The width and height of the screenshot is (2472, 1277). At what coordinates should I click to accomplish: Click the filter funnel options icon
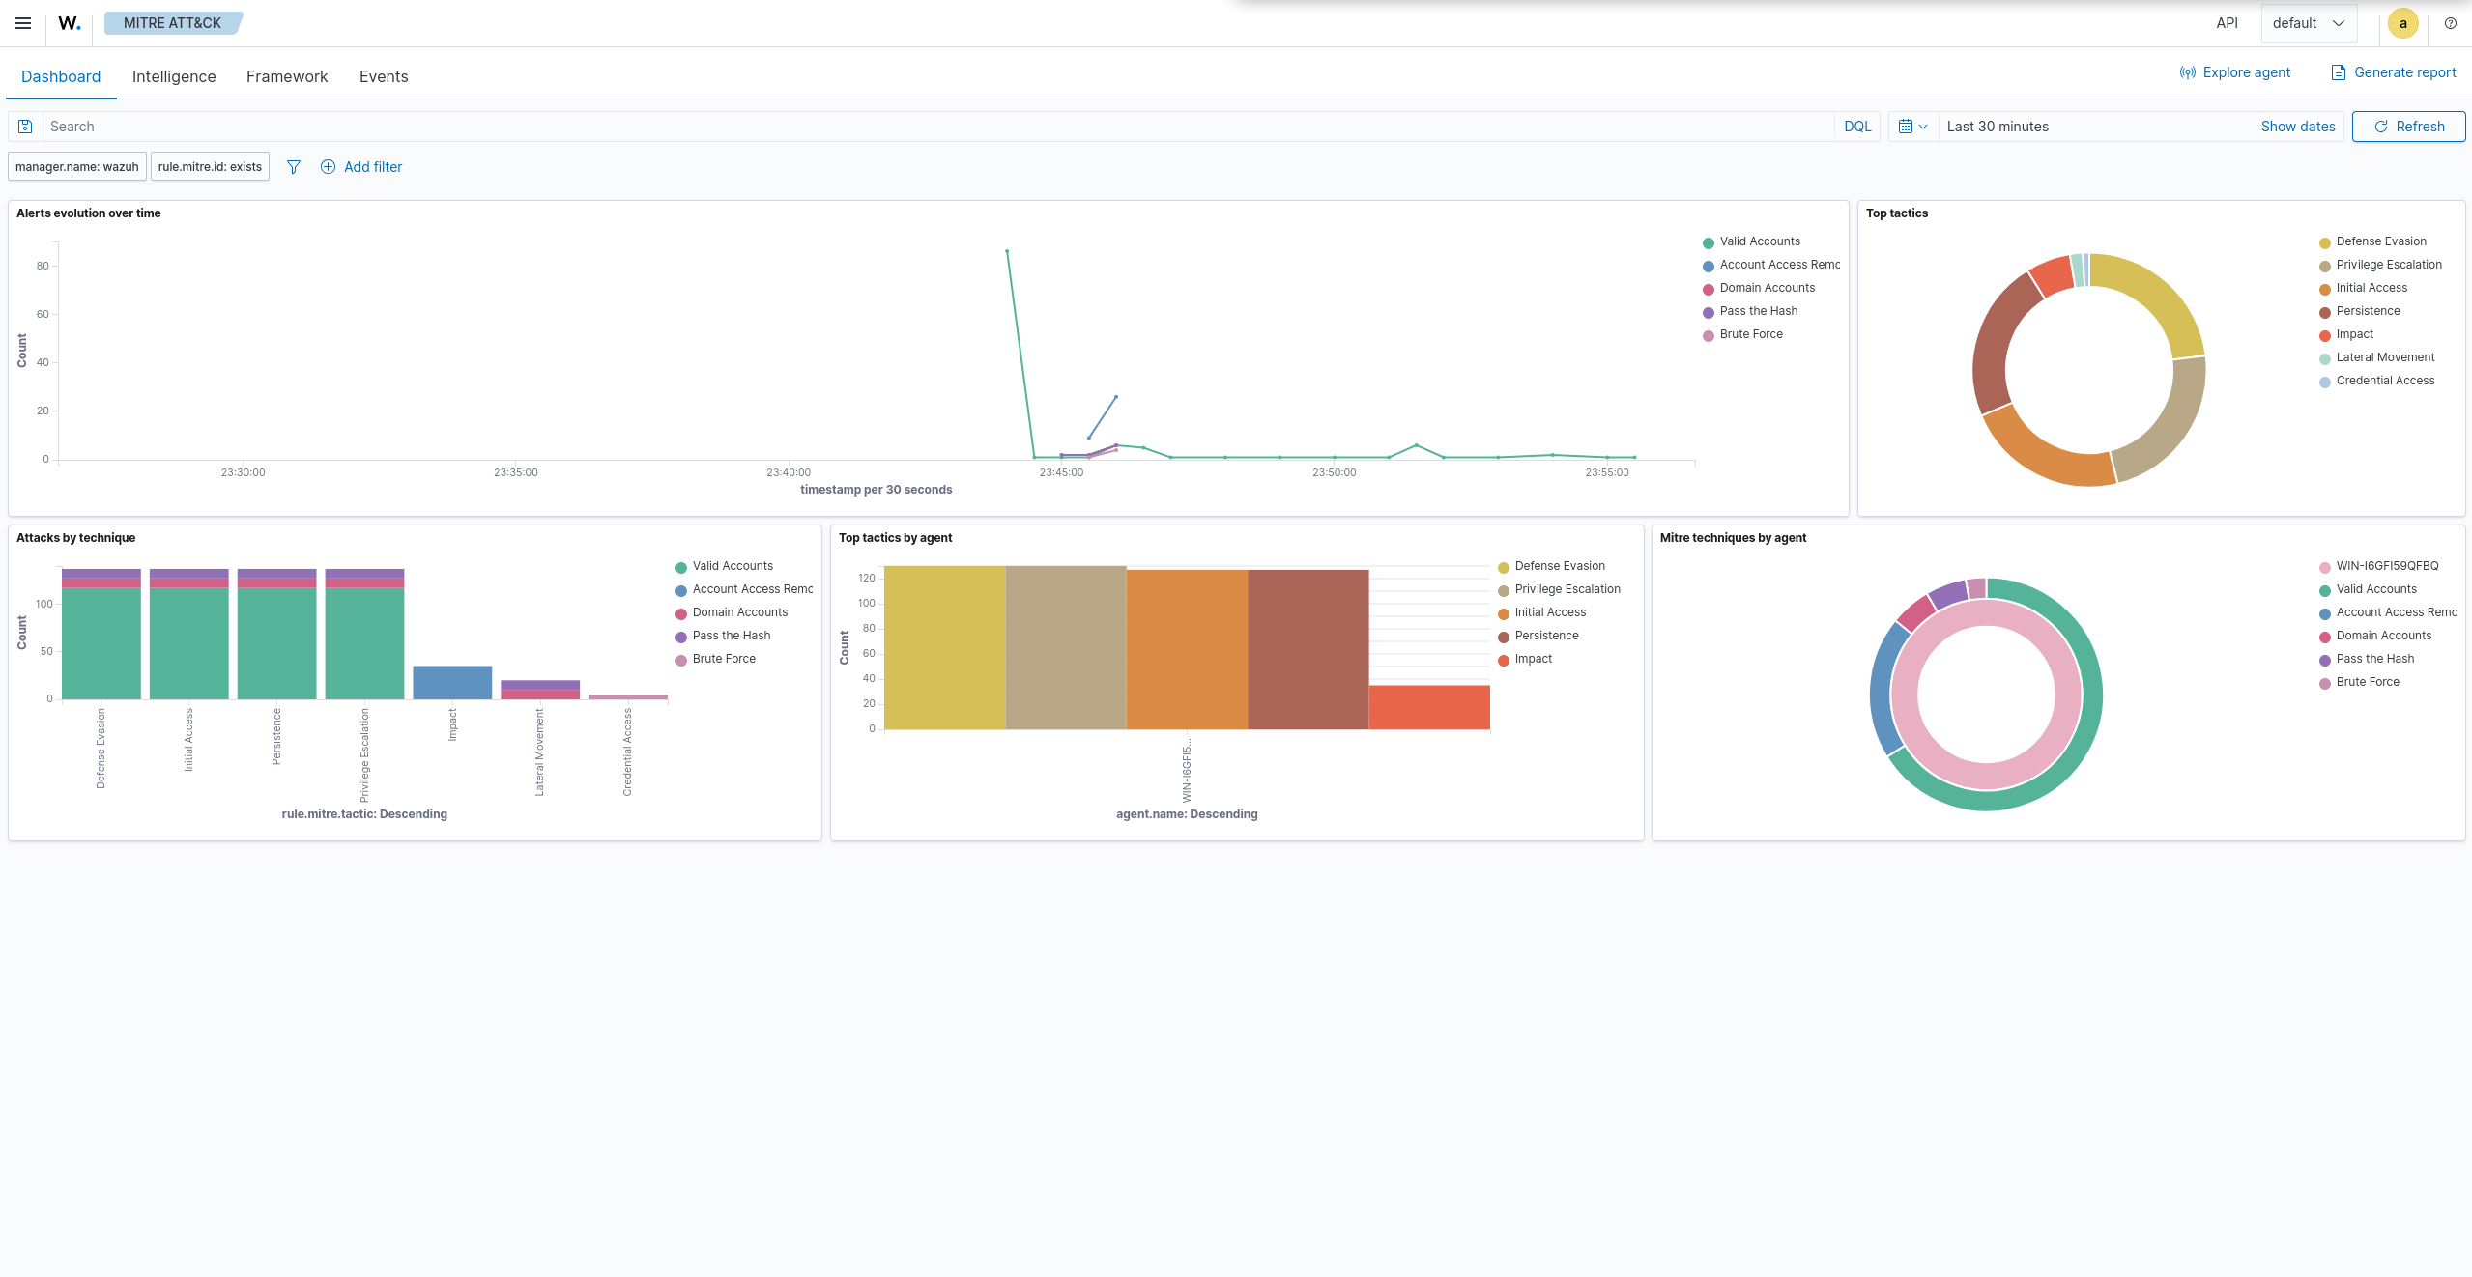click(294, 167)
